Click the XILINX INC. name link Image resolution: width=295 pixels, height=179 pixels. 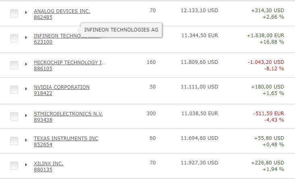(48, 163)
